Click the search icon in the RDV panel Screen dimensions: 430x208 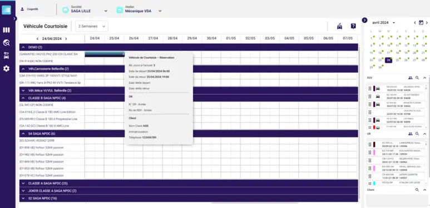coord(417,78)
